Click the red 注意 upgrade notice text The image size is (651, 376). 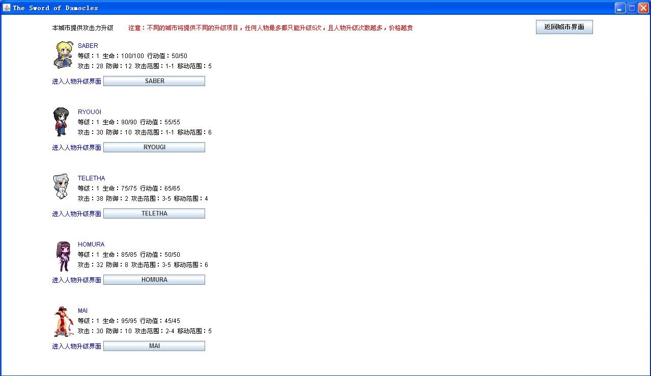click(270, 28)
